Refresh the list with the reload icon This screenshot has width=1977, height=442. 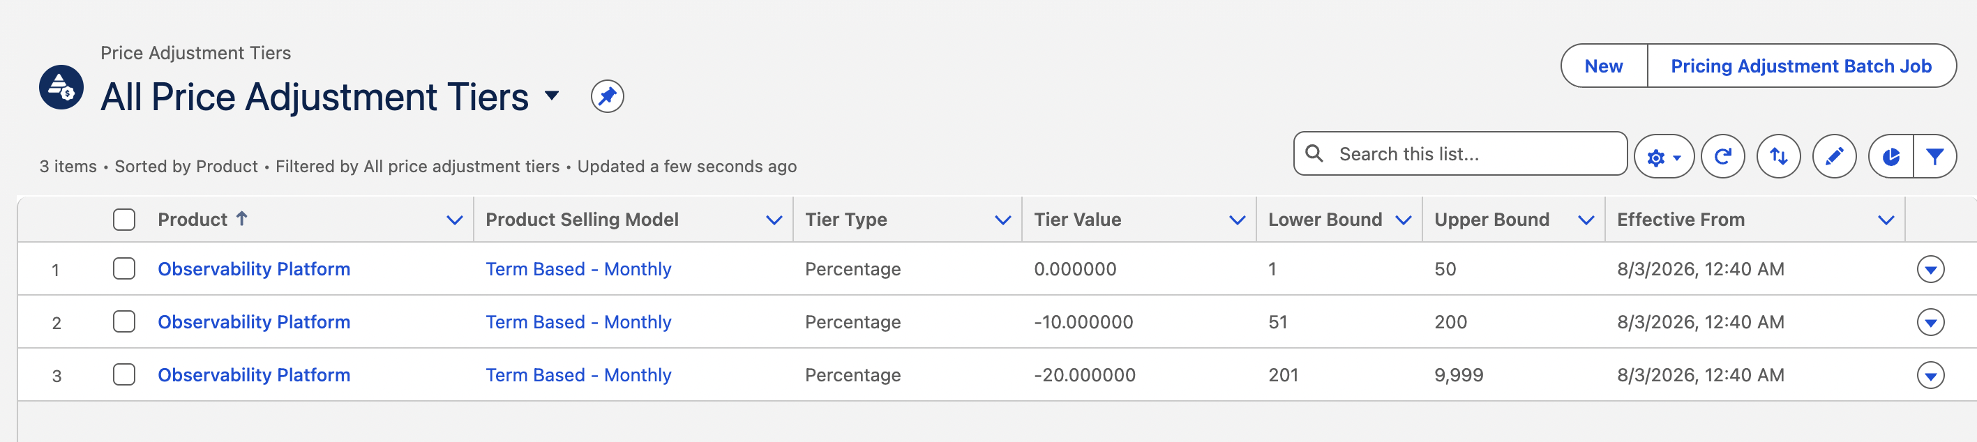[1723, 157]
